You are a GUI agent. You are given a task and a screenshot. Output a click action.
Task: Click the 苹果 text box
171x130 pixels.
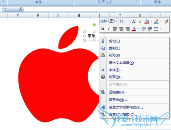(92, 36)
